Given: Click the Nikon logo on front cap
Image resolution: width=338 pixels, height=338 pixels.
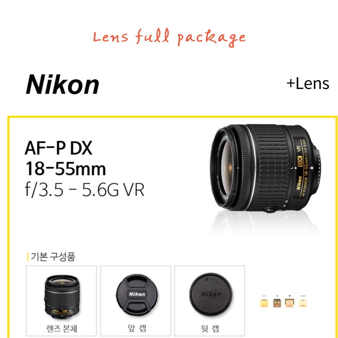Looking at the screenshot, I should pos(137,294).
